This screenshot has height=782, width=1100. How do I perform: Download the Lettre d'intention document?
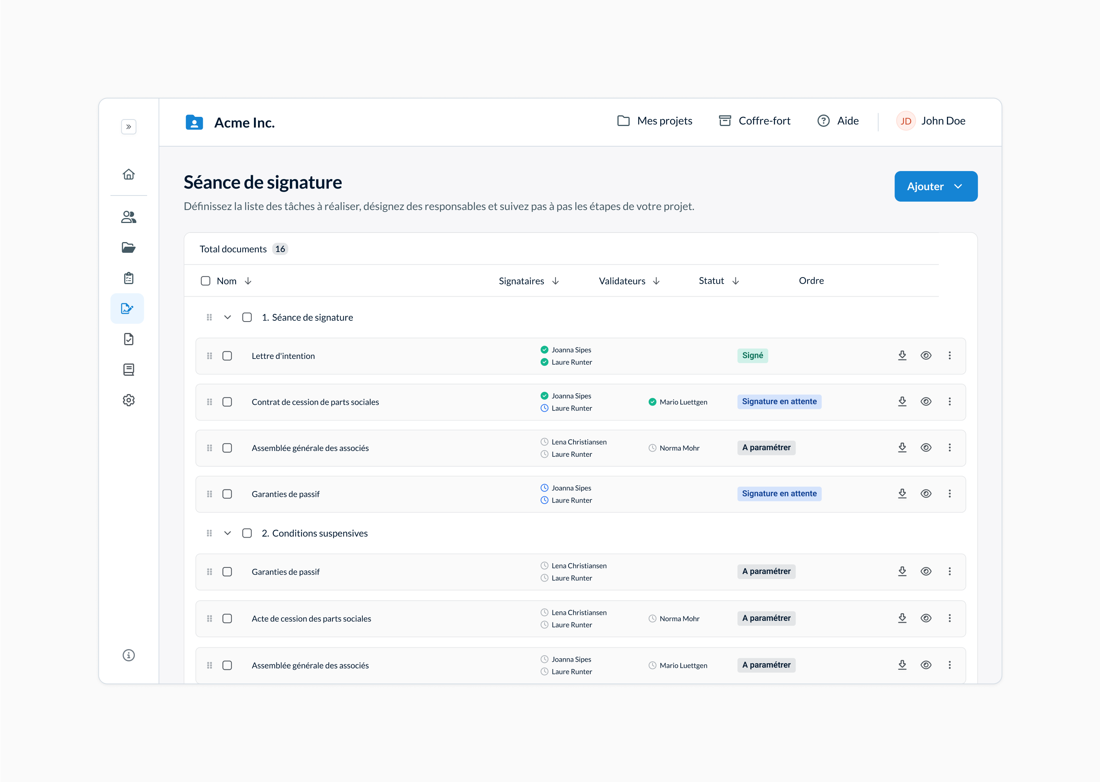coord(902,355)
